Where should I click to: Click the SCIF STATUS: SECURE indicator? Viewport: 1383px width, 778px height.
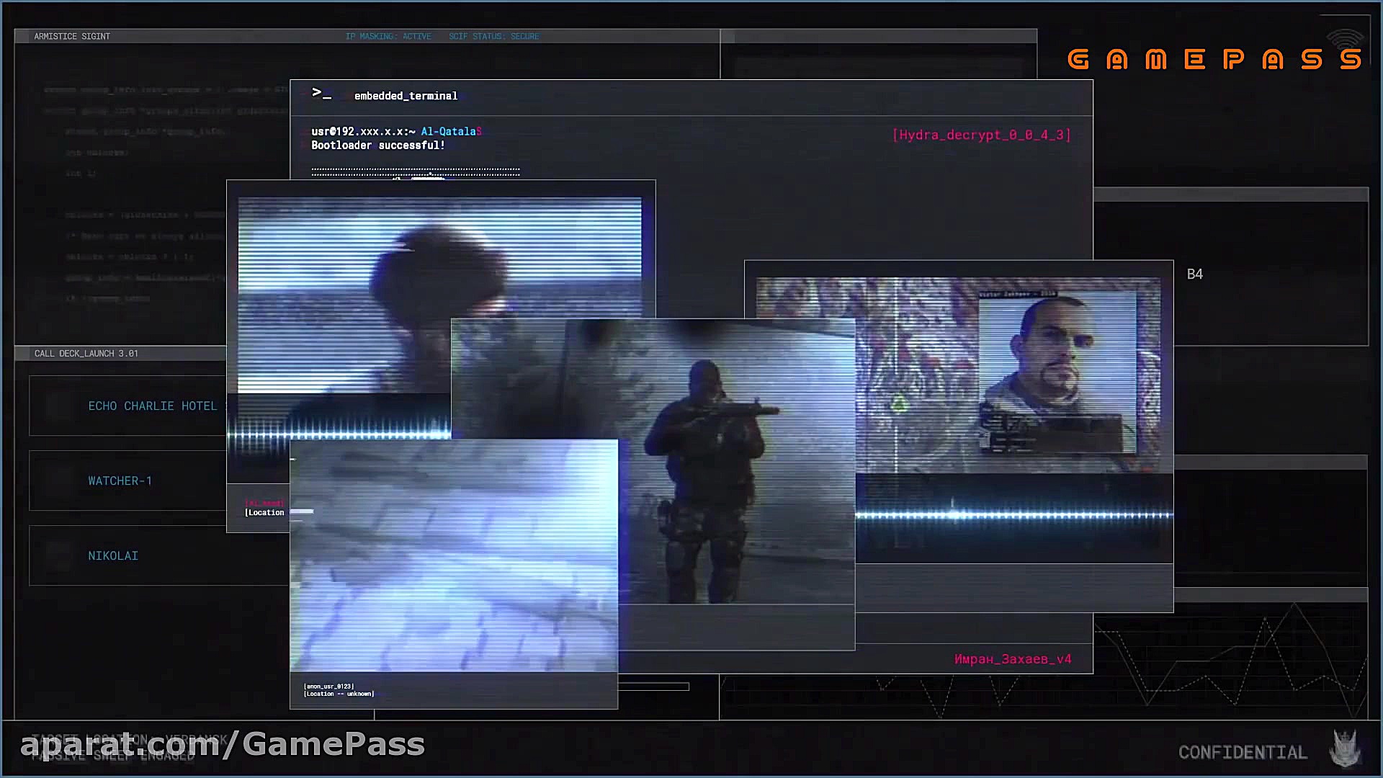(x=494, y=36)
